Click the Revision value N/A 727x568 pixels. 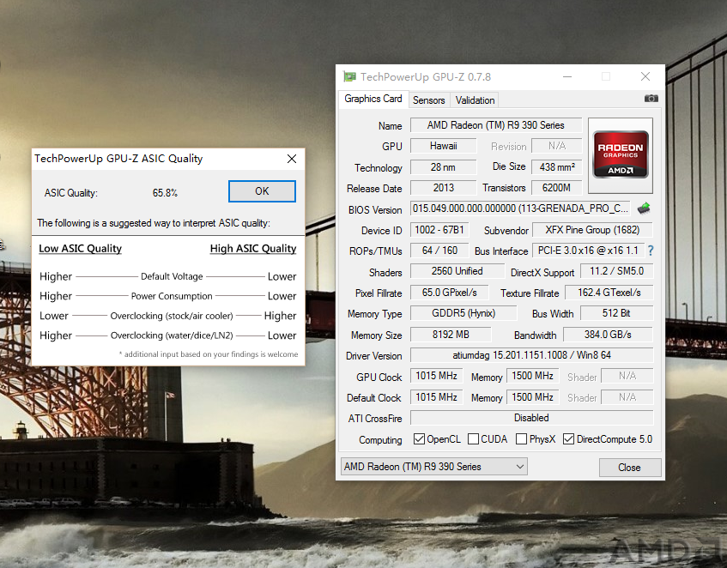tap(556, 146)
